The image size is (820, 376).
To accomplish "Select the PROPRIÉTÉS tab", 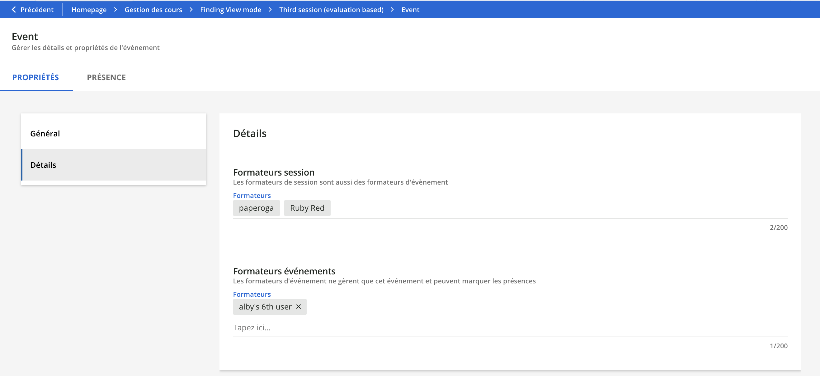I will [x=36, y=77].
